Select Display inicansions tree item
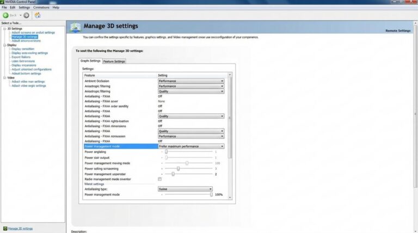Viewport: 418px width, 233px height. 24,65
